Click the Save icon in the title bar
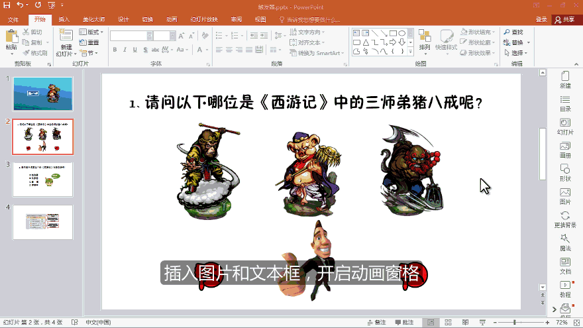This screenshot has height=328, width=583. click(x=7, y=5)
